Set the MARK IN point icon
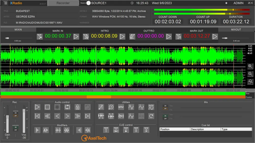 point(40,37)
